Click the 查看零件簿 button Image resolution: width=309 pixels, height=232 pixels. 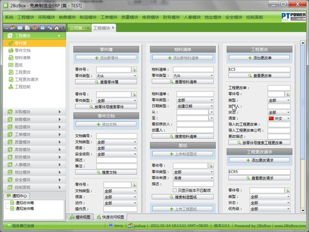coord(106,82)
